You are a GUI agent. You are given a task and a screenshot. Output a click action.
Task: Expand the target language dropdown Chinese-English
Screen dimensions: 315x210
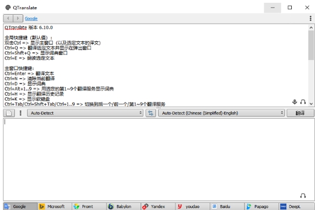[x=221, y=113]
